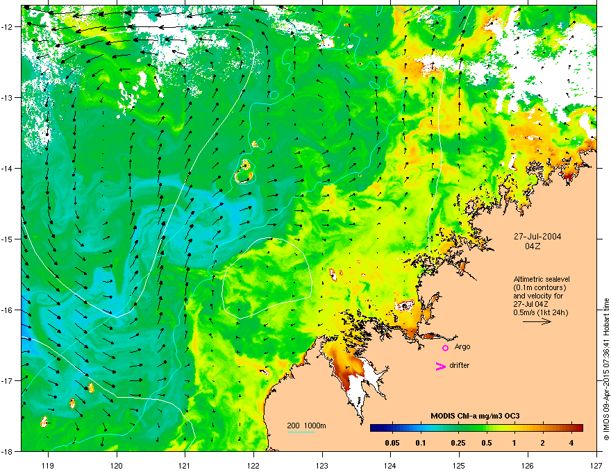Image resolution: width=611 pixels, height=472 pixels.
Task: Click the chlorophyll colorbar at value 0.5
Action: (486, 428)
